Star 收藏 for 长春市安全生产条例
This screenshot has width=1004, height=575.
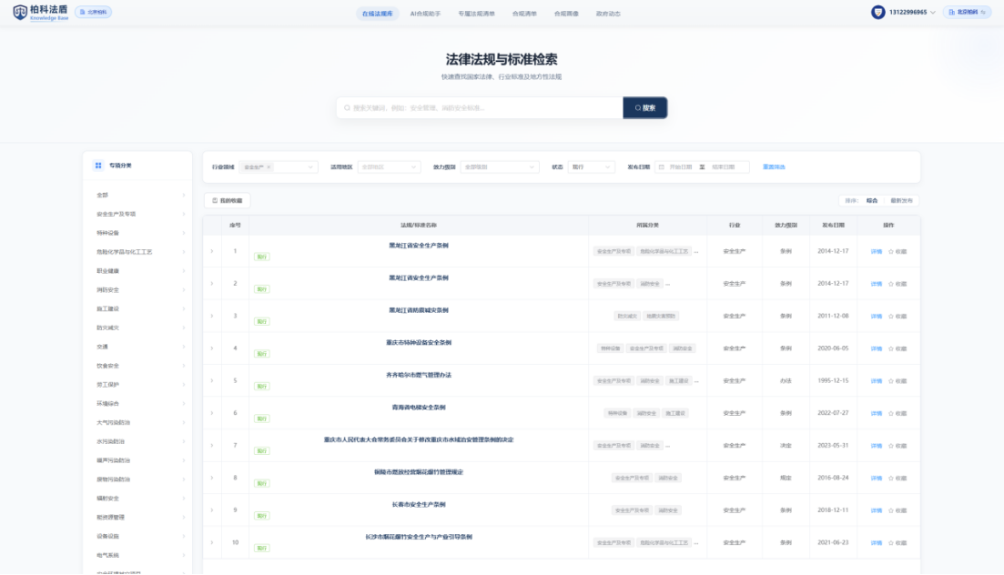[x=897, y=510]
